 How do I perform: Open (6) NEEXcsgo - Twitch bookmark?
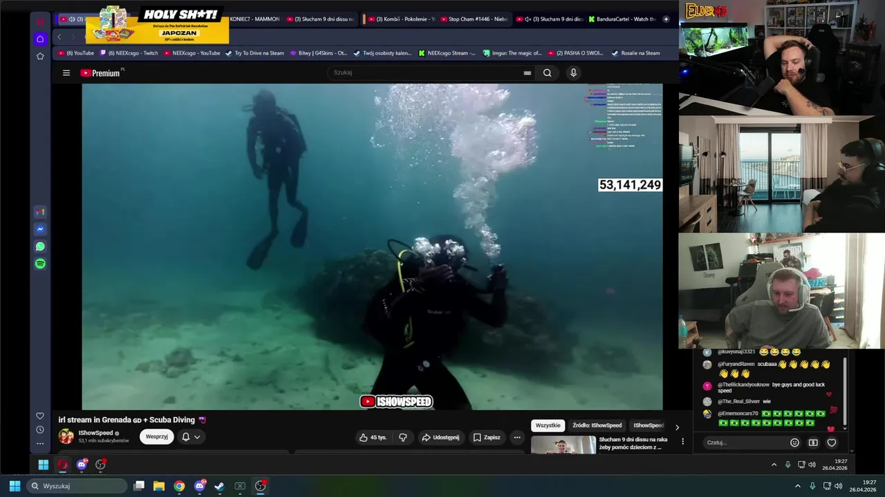(x=129, y=53)
